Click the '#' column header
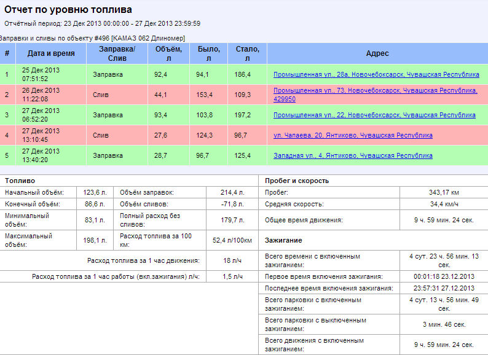The image size is (488, 355). coord(7,53)
